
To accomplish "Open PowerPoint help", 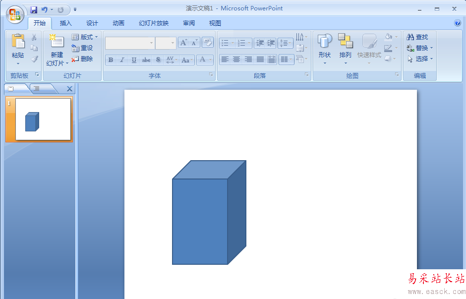I will (458, 23).
